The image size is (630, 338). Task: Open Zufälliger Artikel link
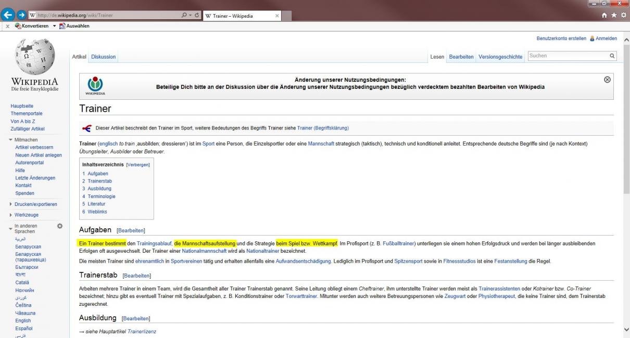click(x=28, y=129)
